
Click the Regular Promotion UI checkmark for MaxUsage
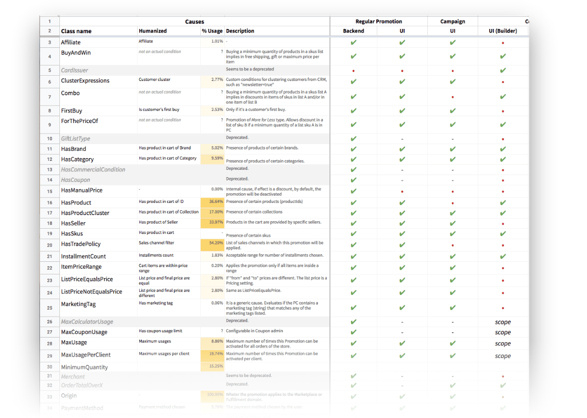click(x=402, y=343)
